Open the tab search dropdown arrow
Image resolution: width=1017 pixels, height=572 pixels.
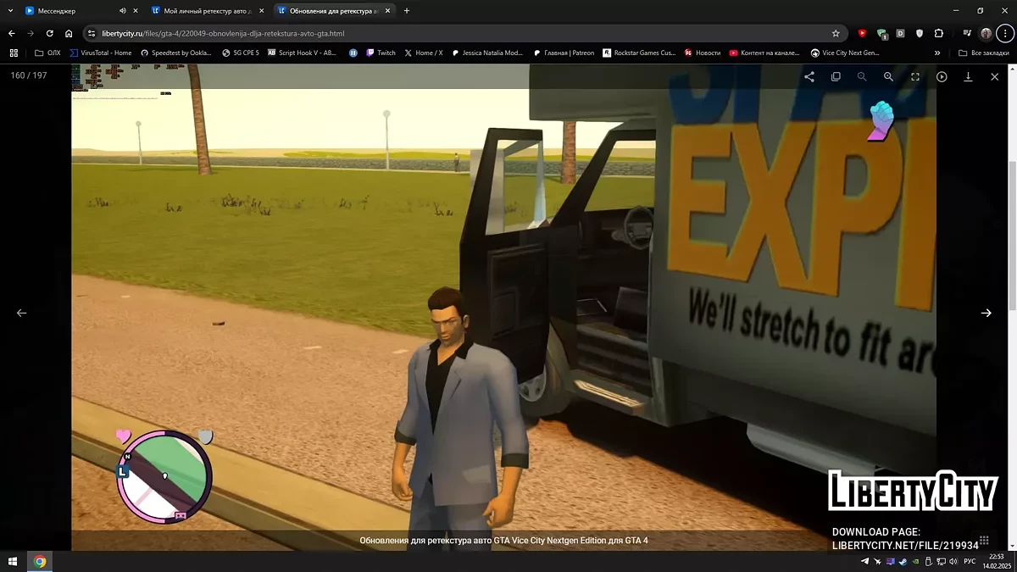[x=9, y=11]
